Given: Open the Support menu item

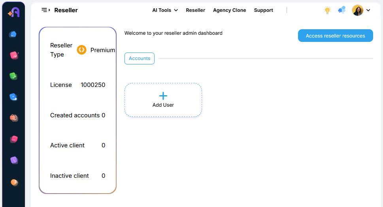Looking at the screenshot, I should (263, 10).
